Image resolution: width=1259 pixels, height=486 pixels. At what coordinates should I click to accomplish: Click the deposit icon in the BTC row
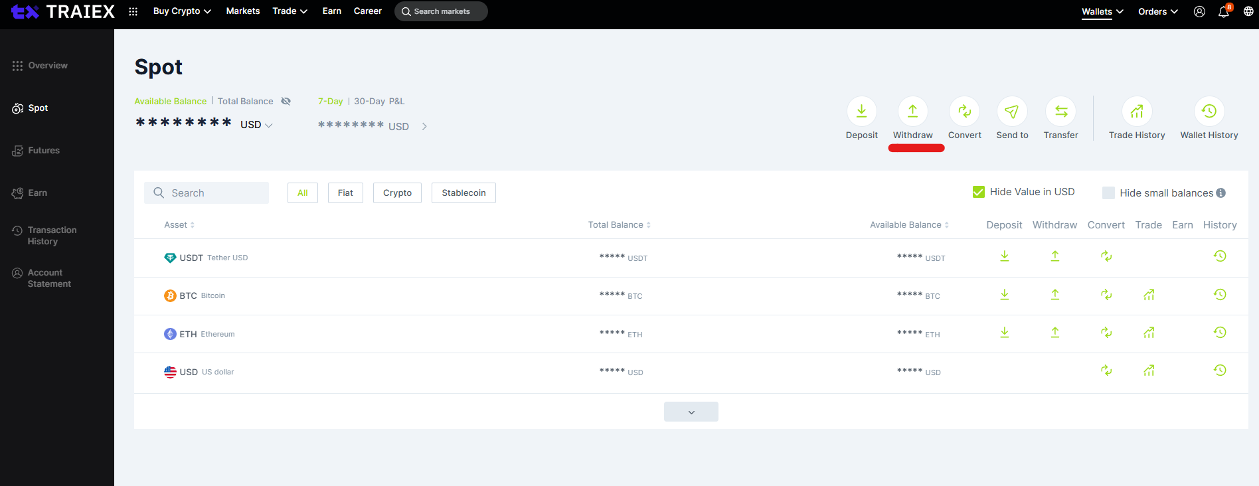pos(1005,295)
